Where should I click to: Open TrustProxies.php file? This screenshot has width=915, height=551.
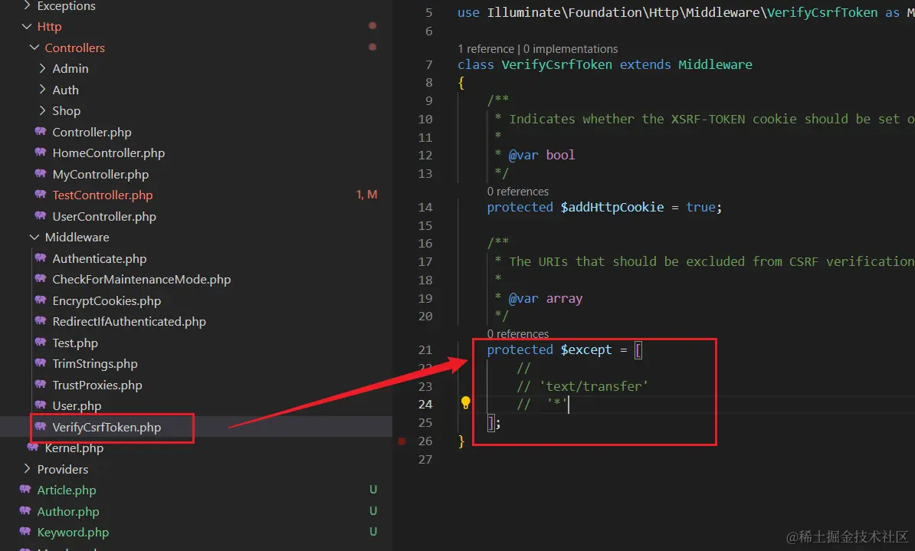pos(97,385)
